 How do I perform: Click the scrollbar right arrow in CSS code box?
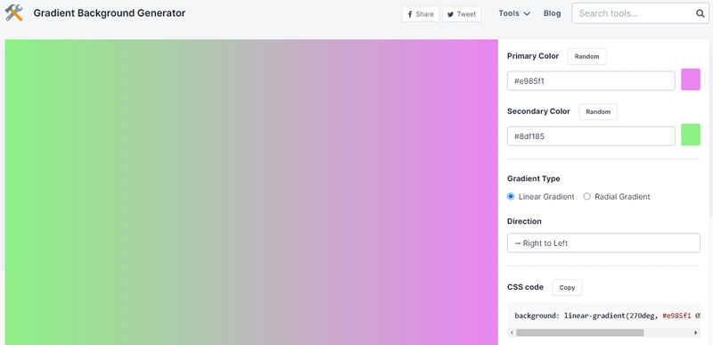coord(696,333)
